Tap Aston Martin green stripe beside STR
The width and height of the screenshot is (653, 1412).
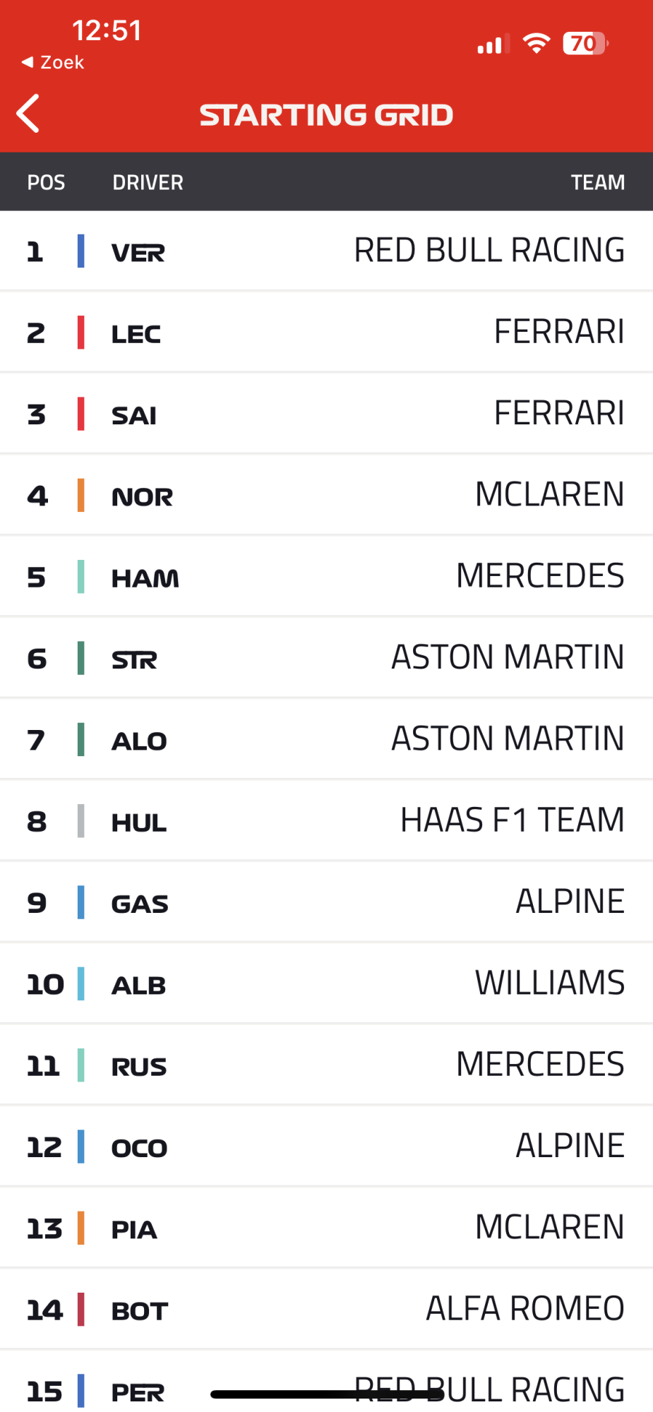(81, 658)
